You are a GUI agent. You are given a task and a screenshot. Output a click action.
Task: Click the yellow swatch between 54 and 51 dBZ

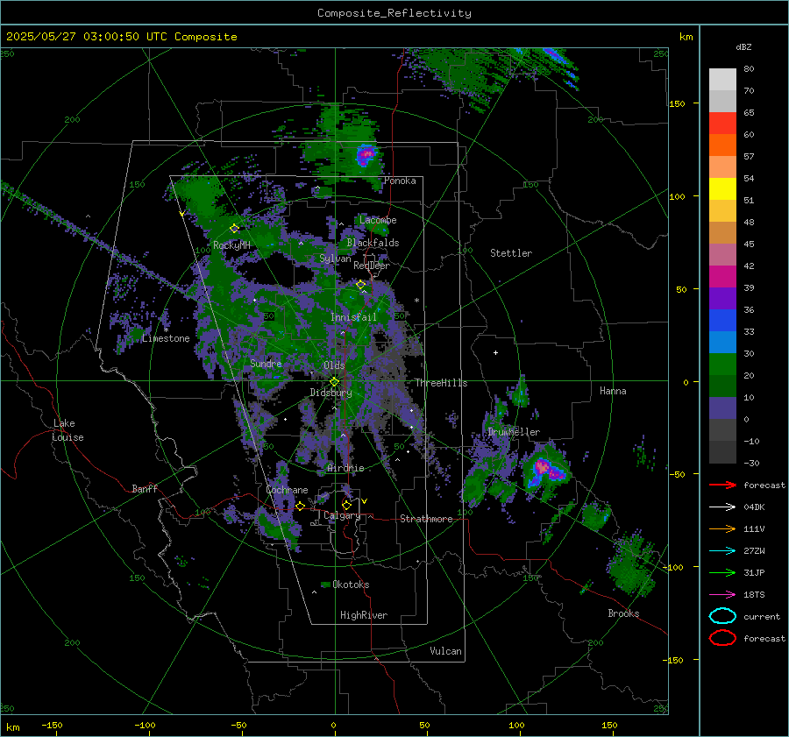722,188
